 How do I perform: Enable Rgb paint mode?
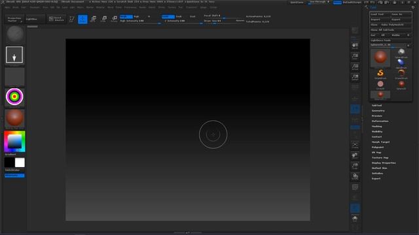[x=136, y=16]
